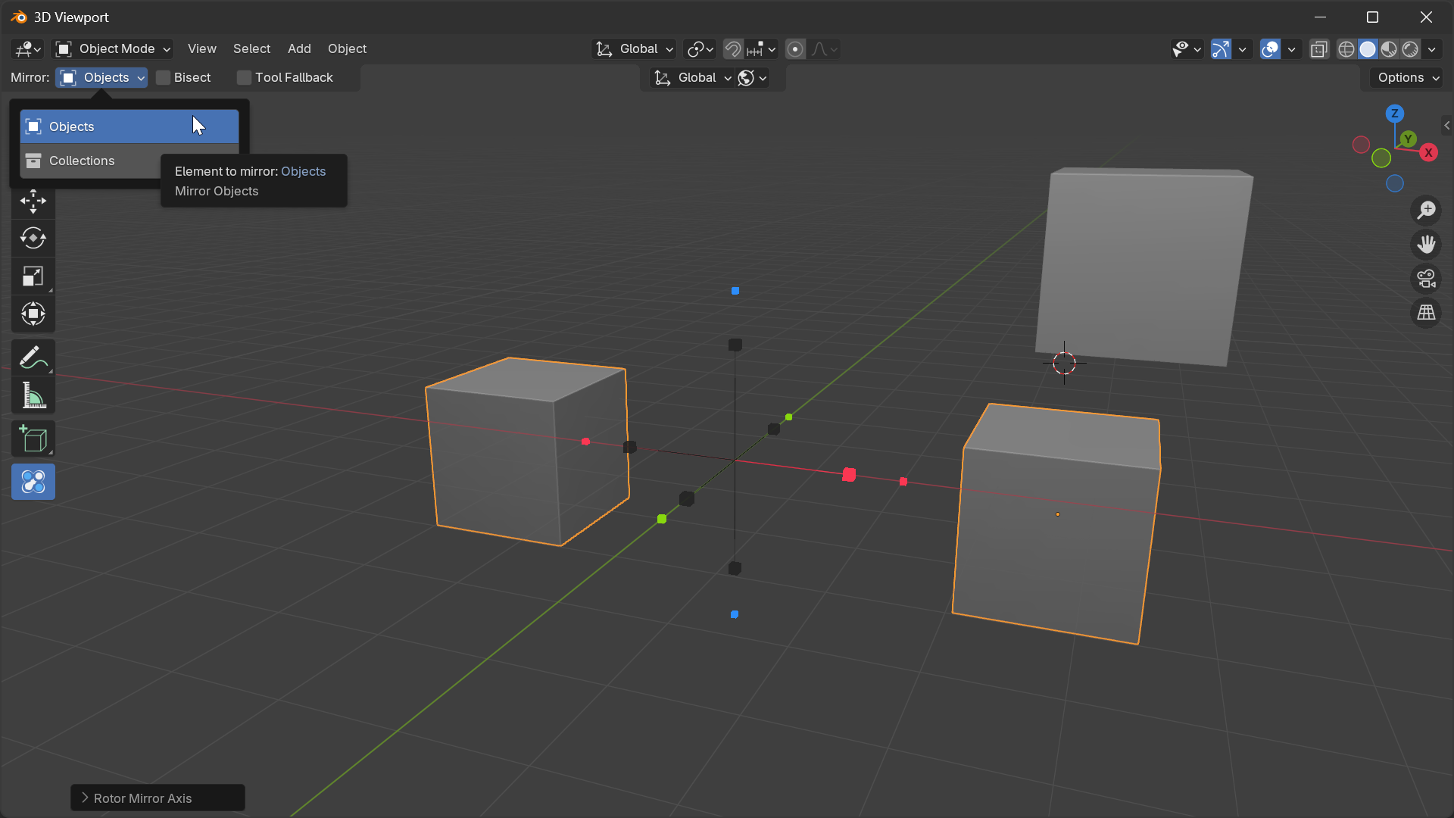Switch to wireframe viewport shading
This screenshot has height=818, width=1454.
click(1346, 48)
